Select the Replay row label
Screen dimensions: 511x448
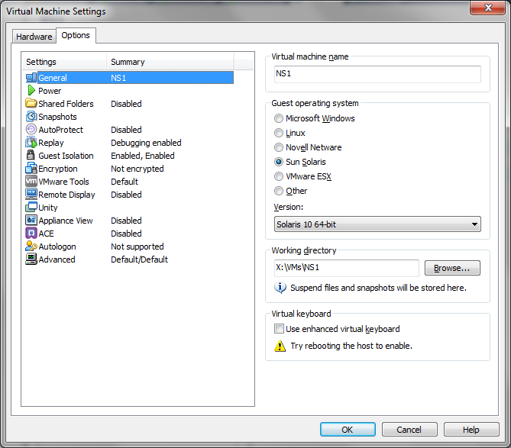tap(51, 143)
